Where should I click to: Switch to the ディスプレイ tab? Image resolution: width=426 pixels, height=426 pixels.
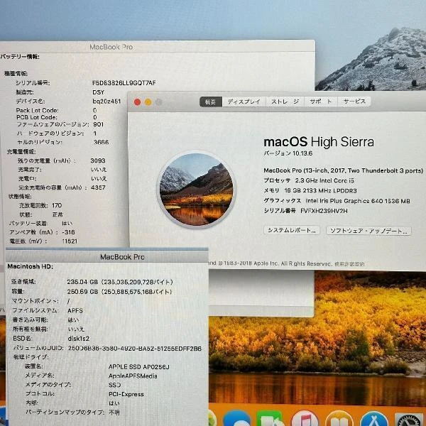(244, 102)
